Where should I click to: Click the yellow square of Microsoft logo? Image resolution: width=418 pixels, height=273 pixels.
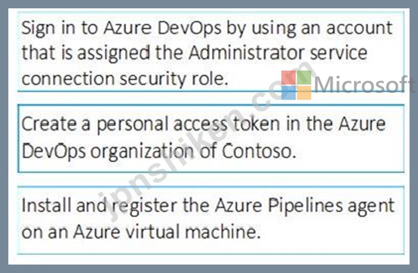304,93
